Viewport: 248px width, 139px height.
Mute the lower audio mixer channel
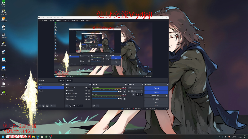click(121, 99)
